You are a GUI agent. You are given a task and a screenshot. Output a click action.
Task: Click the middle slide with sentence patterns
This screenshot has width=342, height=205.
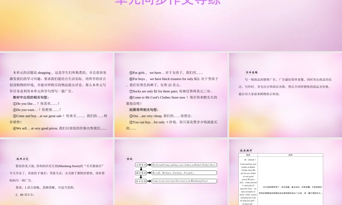(171, 95)
